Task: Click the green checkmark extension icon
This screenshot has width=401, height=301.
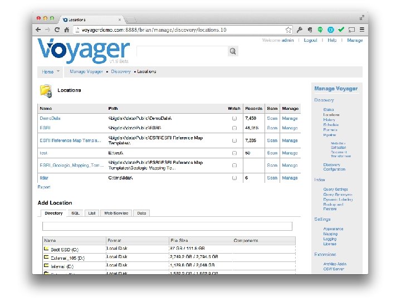Action: (x=341, y=30)
